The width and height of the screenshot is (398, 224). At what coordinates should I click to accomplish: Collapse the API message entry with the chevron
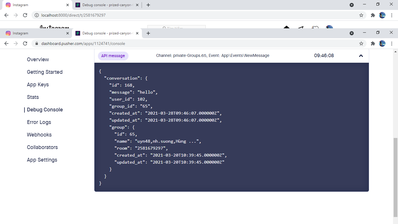[361, 56]
